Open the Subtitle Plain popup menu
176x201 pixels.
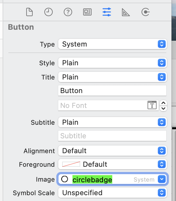[x=113, y=122]
